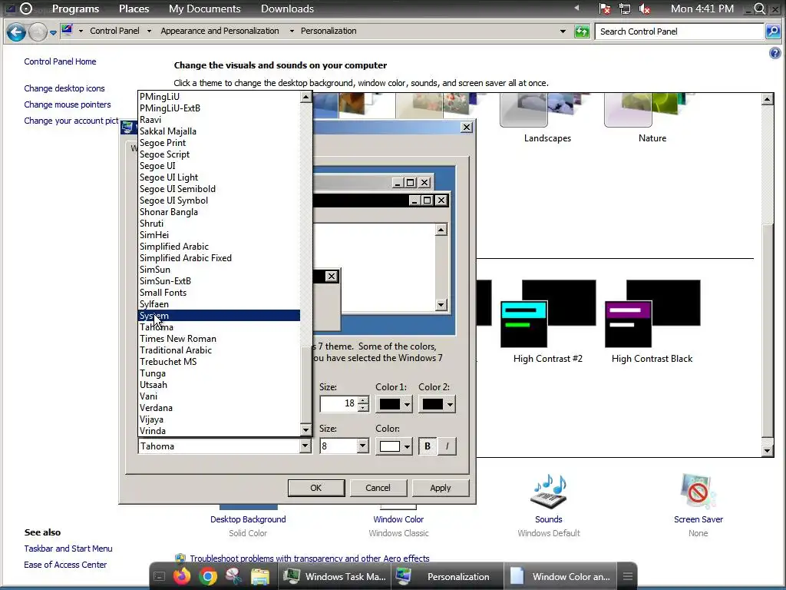Viewport: 786px width, 590px height.
Task: Open the file manager folder icon in dock
Action: pyautogui.click(x=259, y=577)
